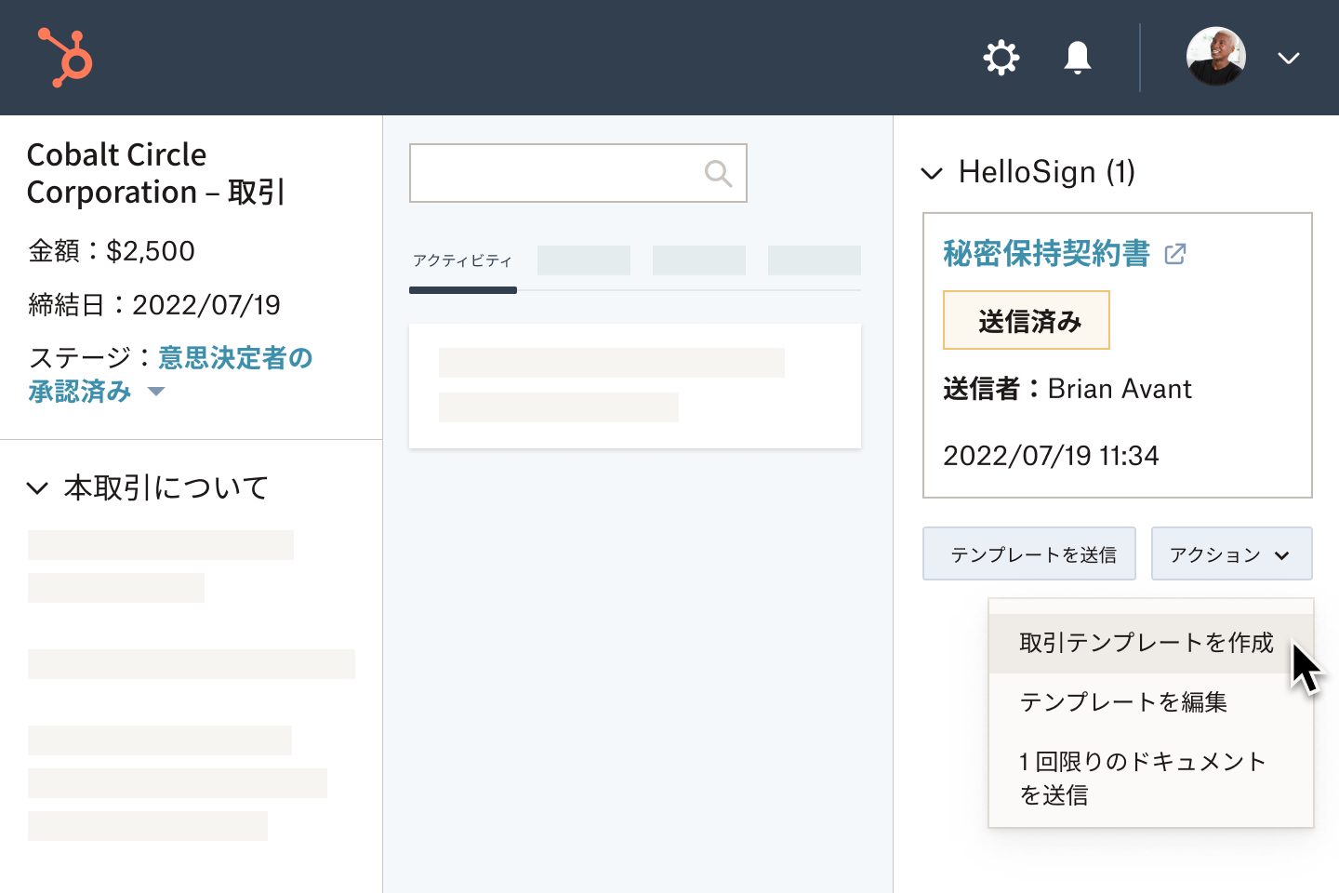
Task: Choose テンプレートを編集 menu option
Action: coord(1123,702)
